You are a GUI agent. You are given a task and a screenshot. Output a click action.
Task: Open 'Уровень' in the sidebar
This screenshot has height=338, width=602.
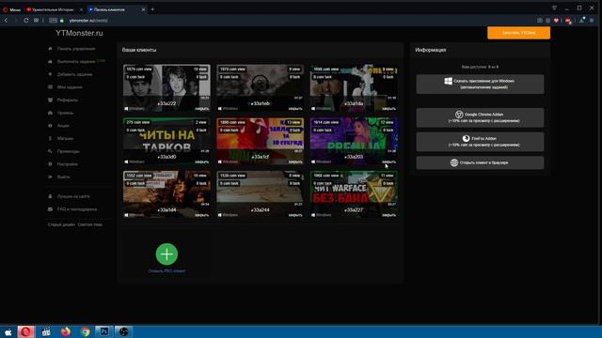(65, 113)
